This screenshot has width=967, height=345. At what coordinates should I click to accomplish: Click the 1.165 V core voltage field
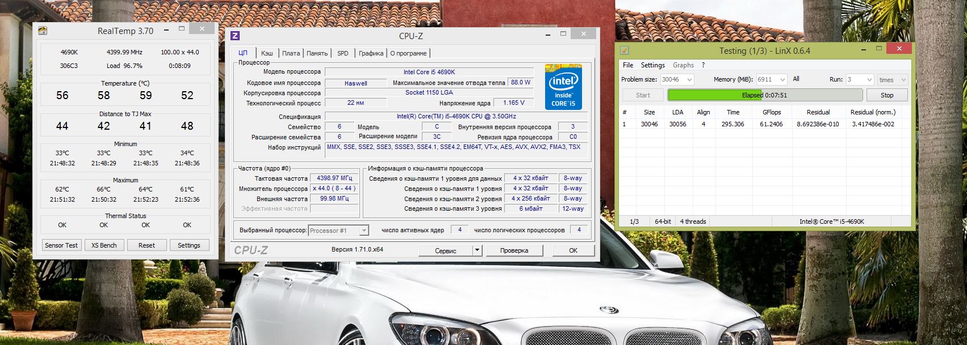click(514, 103)
